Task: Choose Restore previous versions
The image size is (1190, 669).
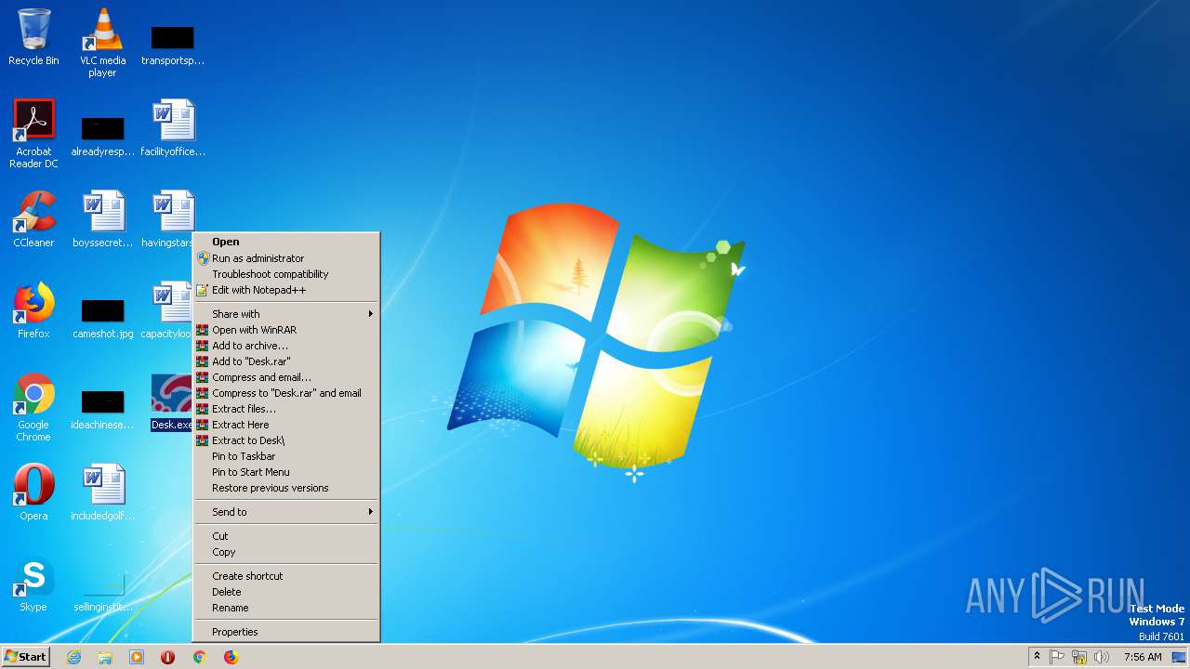Action: coord(286,488)
